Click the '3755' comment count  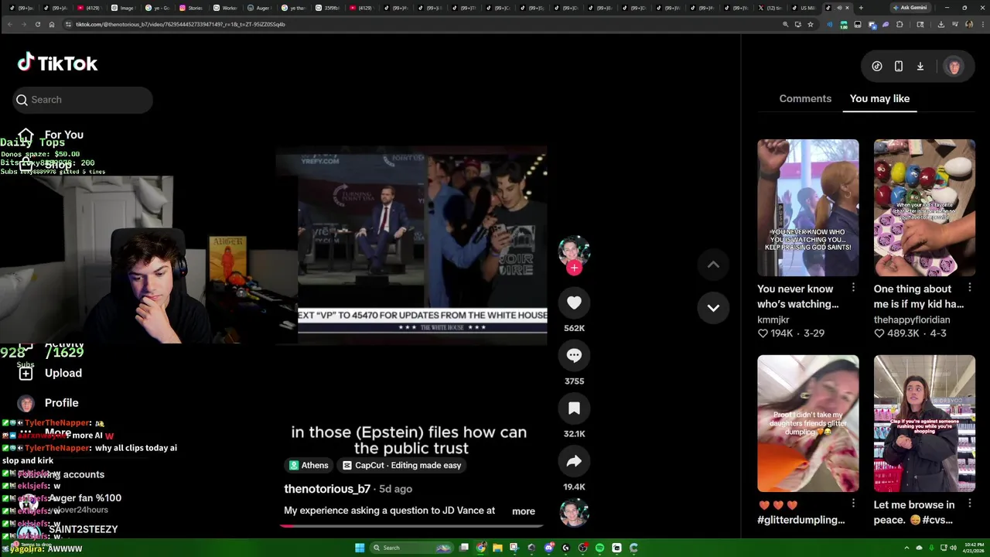tap(574, 381)
